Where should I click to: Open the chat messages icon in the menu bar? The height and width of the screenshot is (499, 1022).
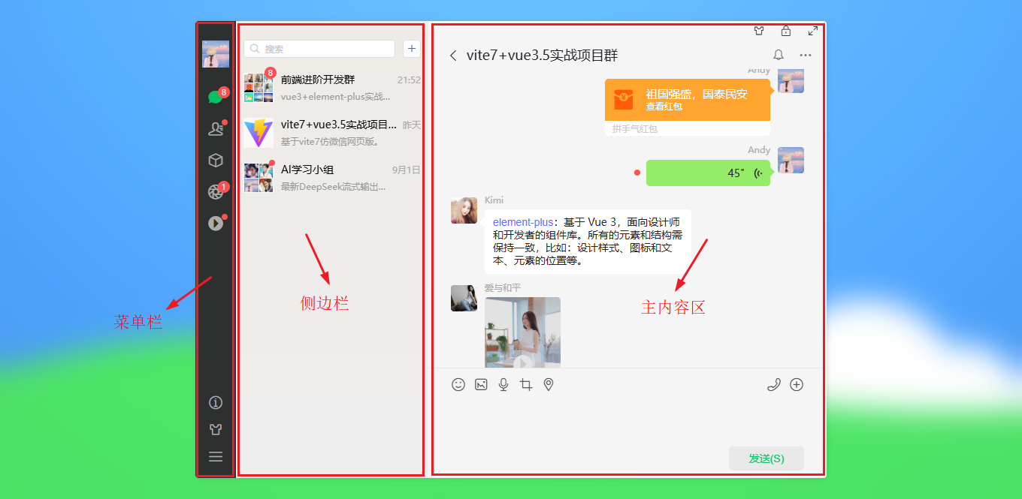216,97
